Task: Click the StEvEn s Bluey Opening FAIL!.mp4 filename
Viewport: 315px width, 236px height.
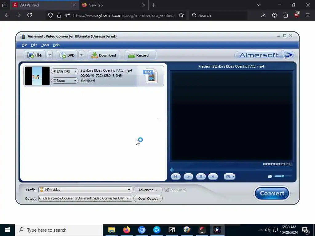Action: coord(106,70)
